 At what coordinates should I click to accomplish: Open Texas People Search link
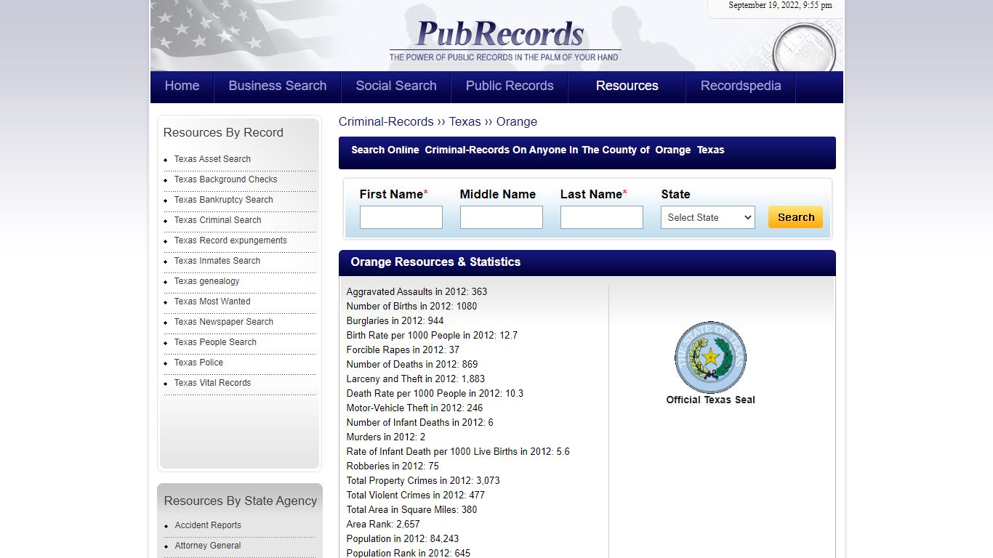click(215, 342)
